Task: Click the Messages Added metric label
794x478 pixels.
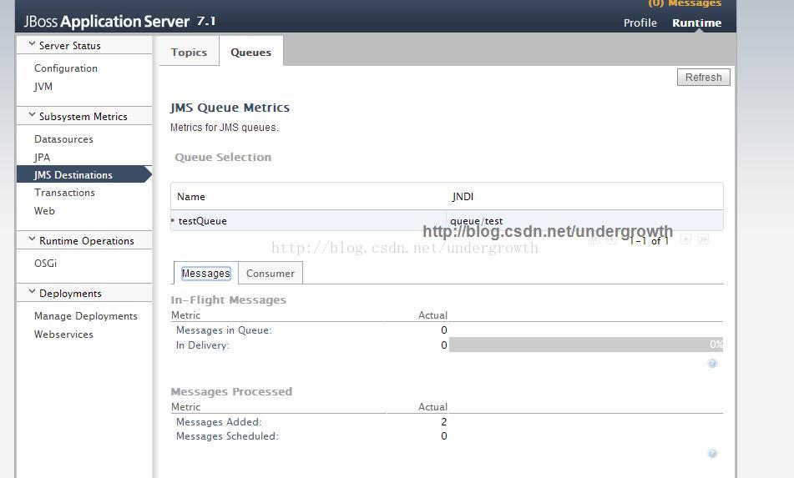Action: tap(219, 422)
